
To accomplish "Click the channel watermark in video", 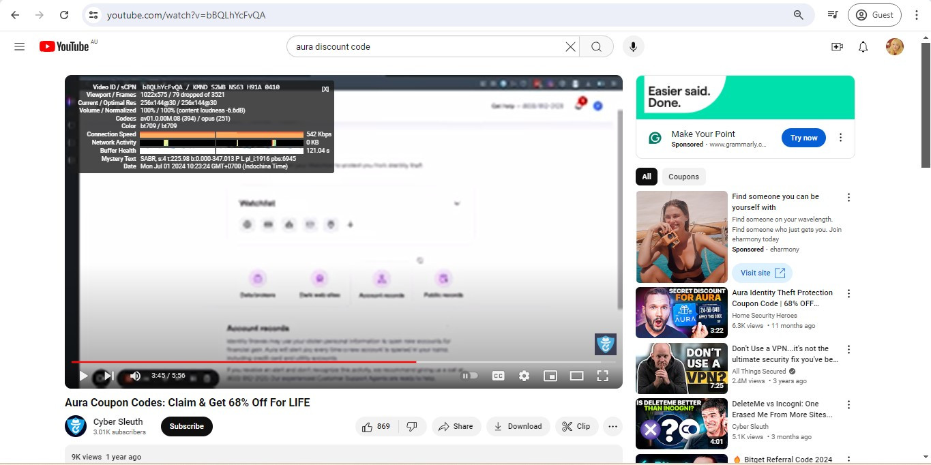I will 606,344.
